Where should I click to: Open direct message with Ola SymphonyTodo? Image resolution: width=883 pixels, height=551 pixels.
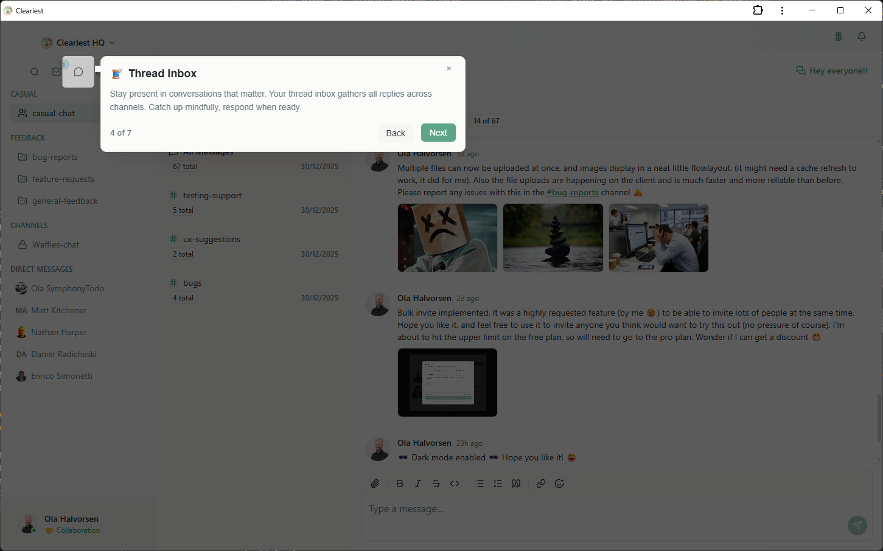[x=68, y=288]
